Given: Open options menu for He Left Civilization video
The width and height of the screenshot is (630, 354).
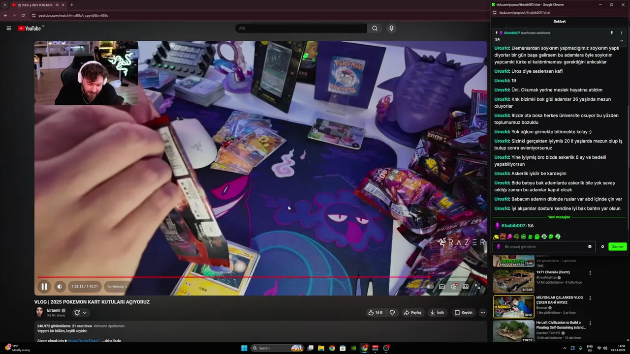Looking at the screenshot, I should (590, 324).
